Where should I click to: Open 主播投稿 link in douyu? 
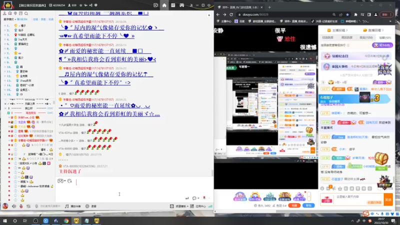(337, 30)
